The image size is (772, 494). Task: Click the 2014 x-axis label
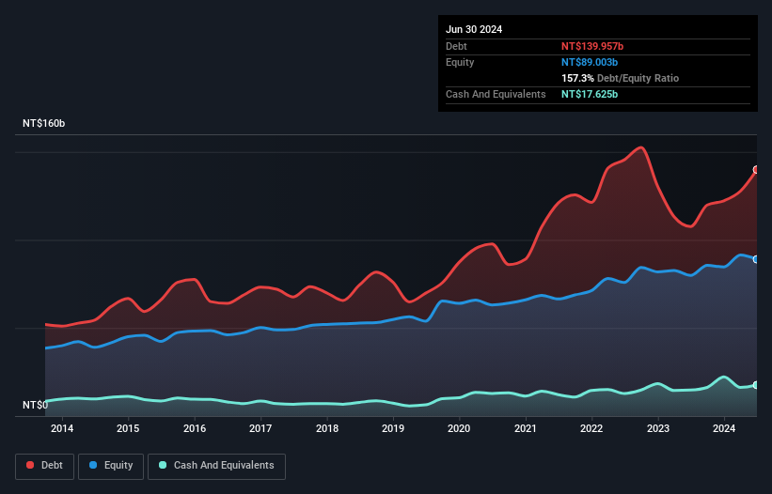(62, 428)
